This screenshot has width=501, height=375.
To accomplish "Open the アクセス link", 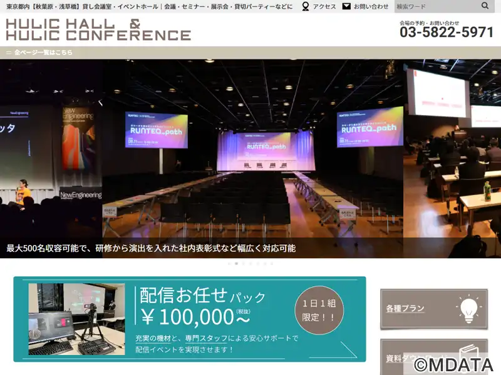I will click(324, 6).
